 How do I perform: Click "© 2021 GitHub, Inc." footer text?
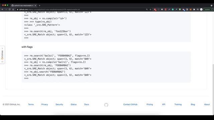[11, 104]
